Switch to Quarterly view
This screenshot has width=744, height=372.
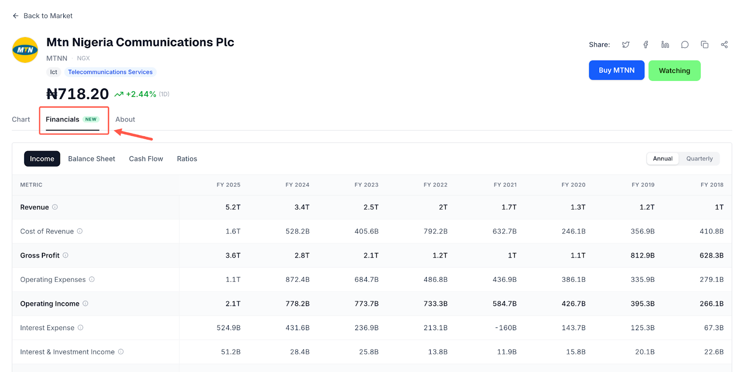(699, 159)
